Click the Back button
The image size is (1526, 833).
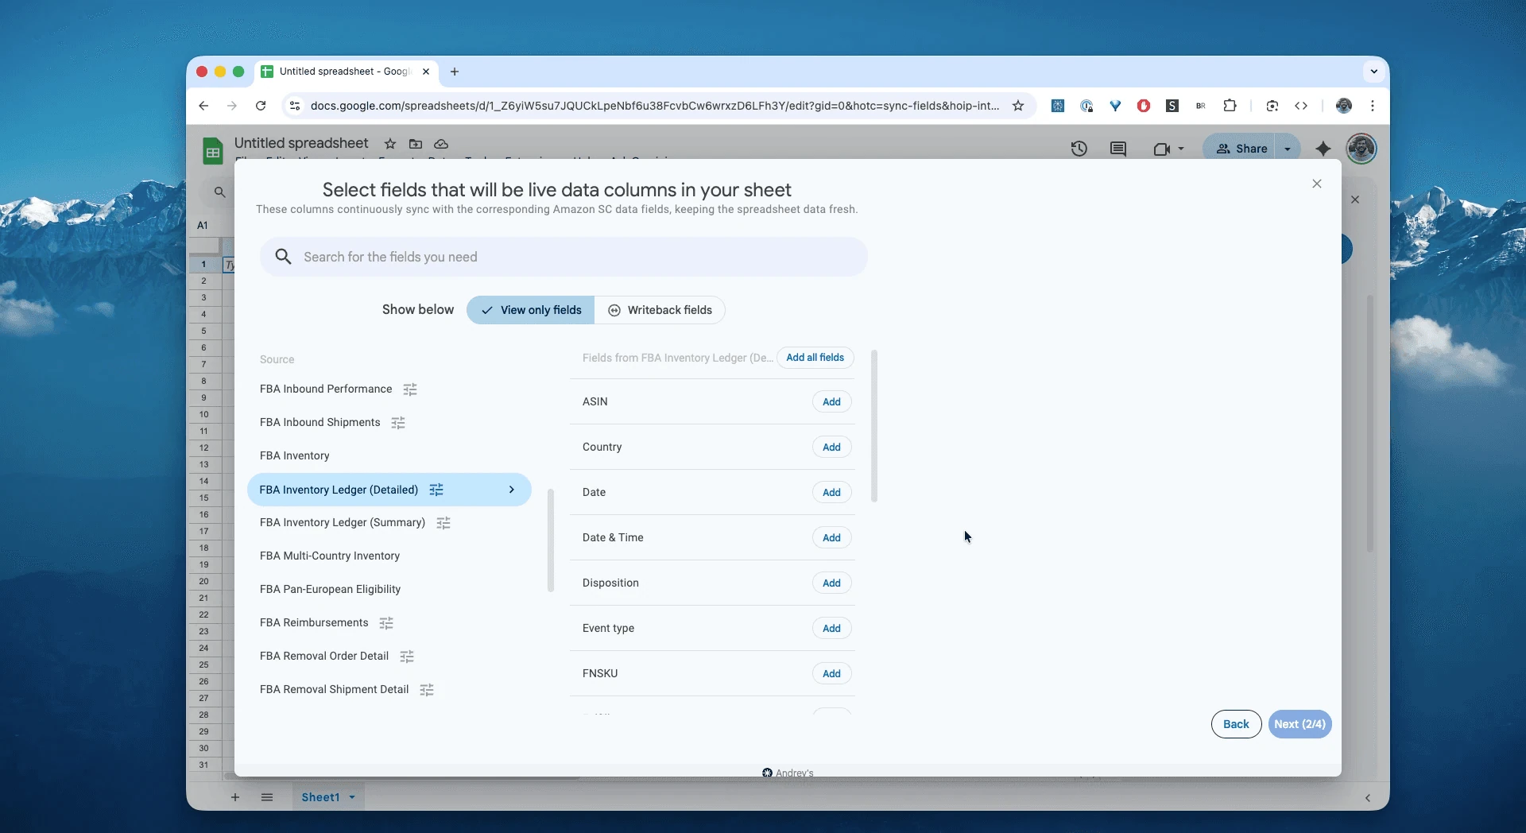1236,724
